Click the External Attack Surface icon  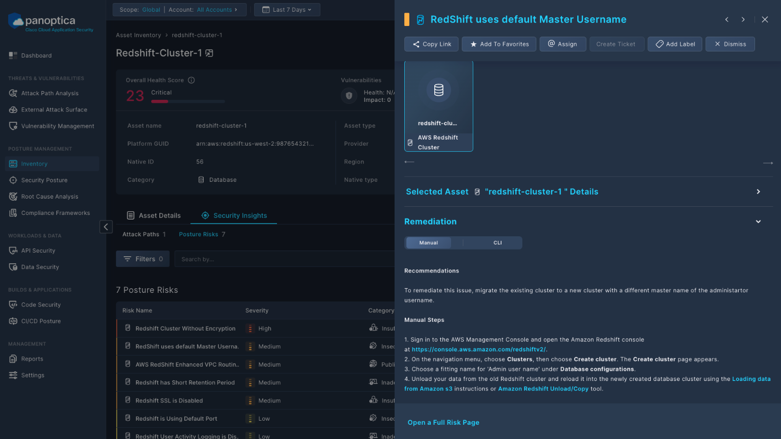pos(13,109)
